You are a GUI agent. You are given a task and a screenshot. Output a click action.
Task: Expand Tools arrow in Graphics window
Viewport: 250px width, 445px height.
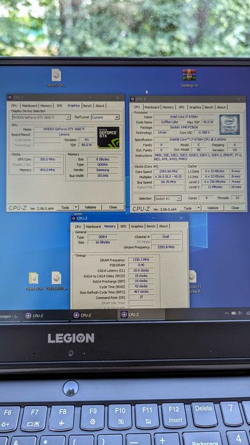[76, 208]
